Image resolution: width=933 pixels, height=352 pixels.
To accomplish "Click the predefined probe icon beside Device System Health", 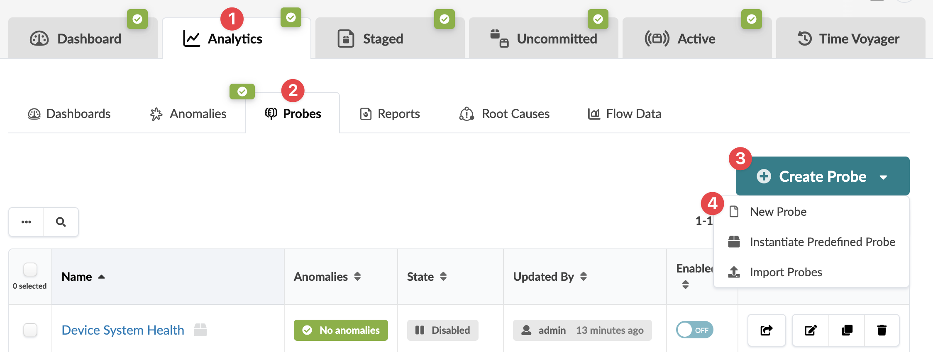I will pyautogui.click(x=200, y=330).
